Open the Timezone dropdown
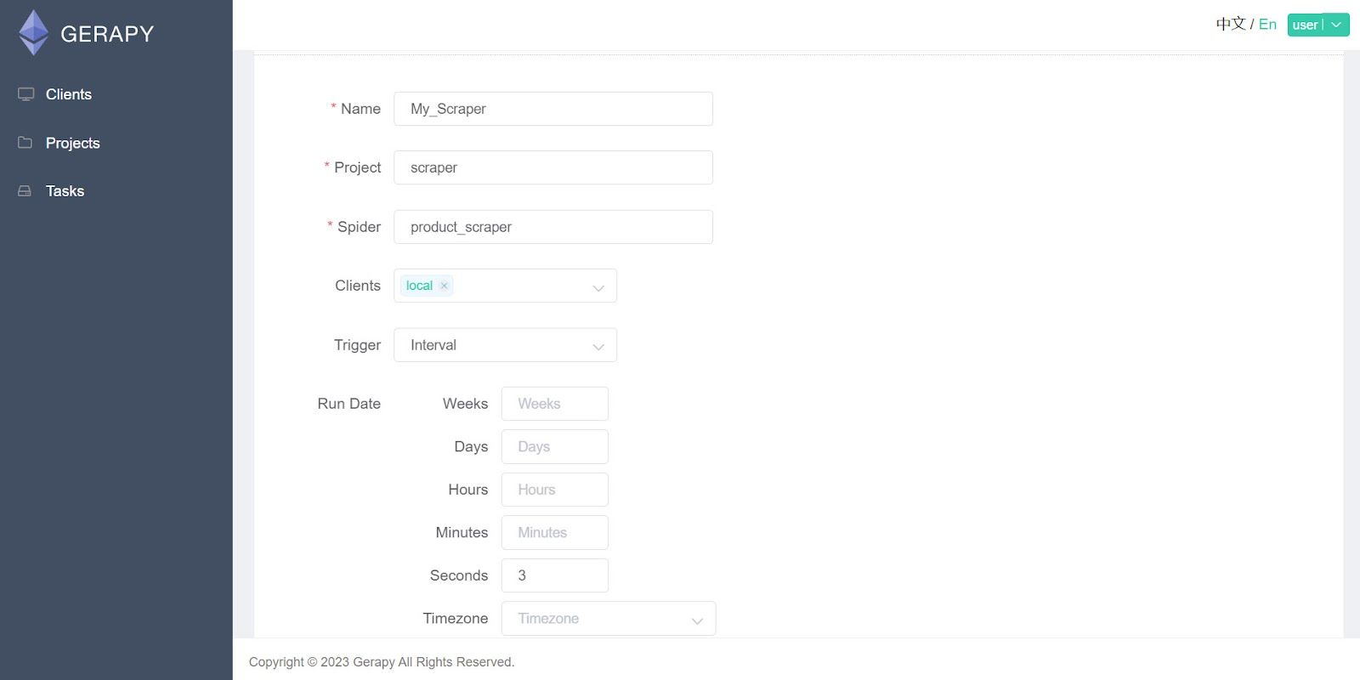 pos(609,619)
